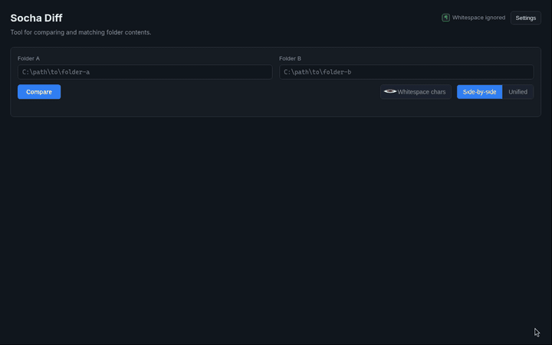Image resolution: width=552 pixels, height=345 pixels.
Task: Click the Socha Diff title
Action: click(x=36, y=18)
